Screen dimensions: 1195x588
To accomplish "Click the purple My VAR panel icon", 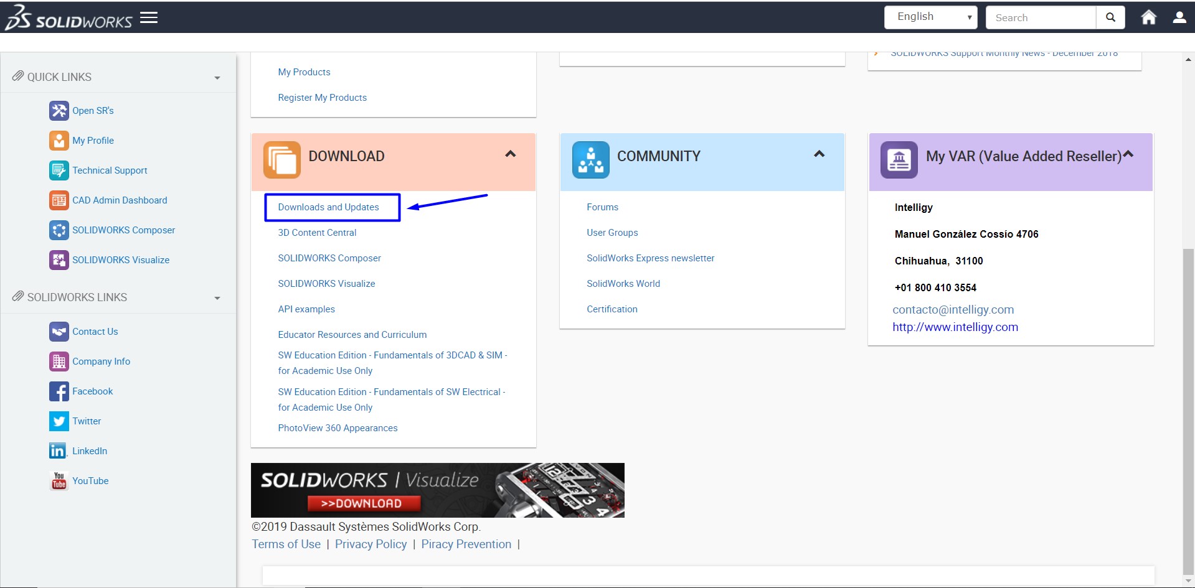I will coord(899,160).
